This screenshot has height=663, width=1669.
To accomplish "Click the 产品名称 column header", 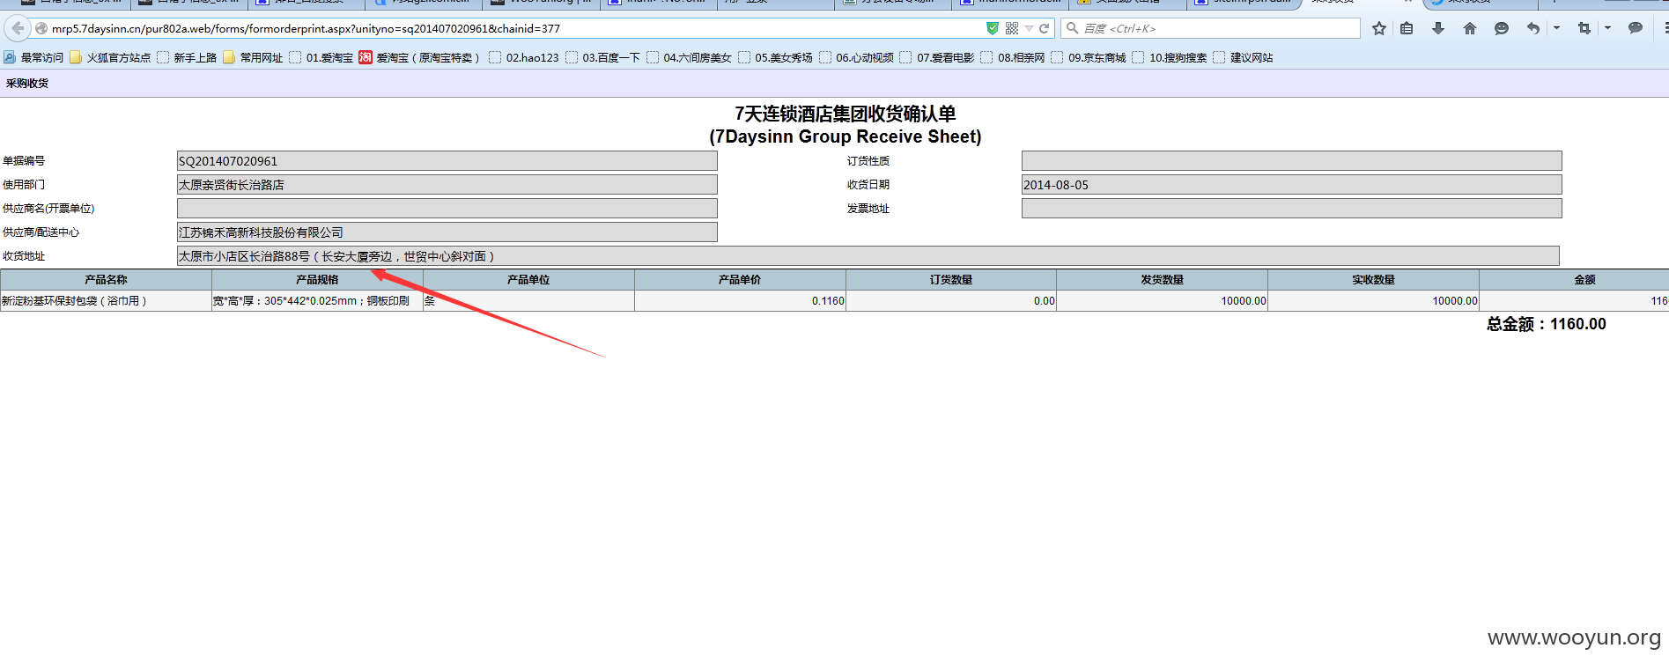I will click(x=106, y=280).
